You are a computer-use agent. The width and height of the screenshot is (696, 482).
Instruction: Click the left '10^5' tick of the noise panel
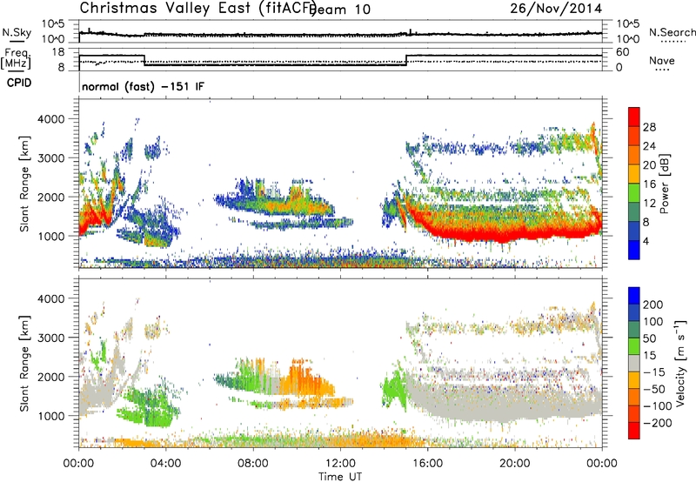click(53, 23)
